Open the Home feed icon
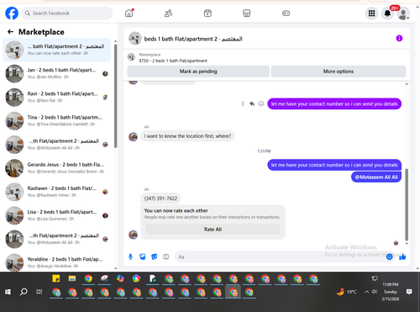This screenshot has width=420, height=312. pyautogui.click(x=129, y=13)
